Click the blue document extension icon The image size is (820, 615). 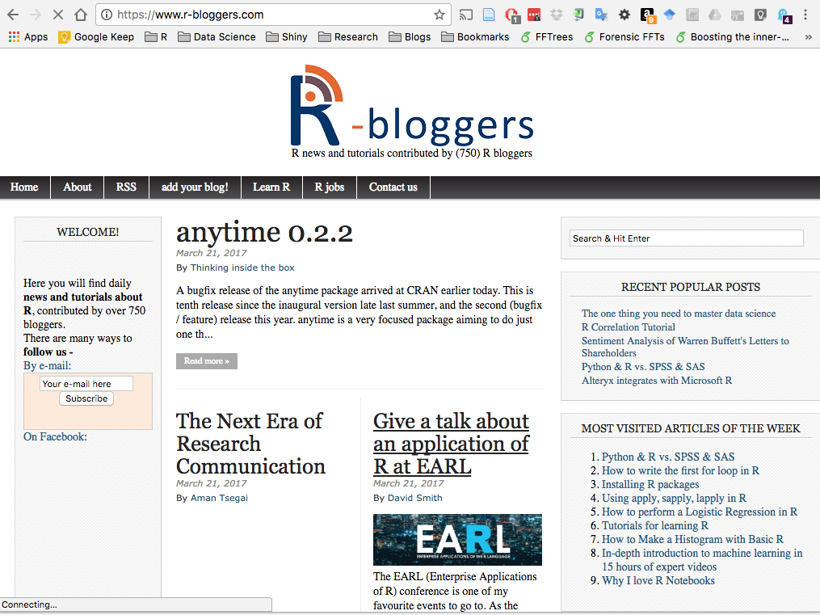pos(489,15)
